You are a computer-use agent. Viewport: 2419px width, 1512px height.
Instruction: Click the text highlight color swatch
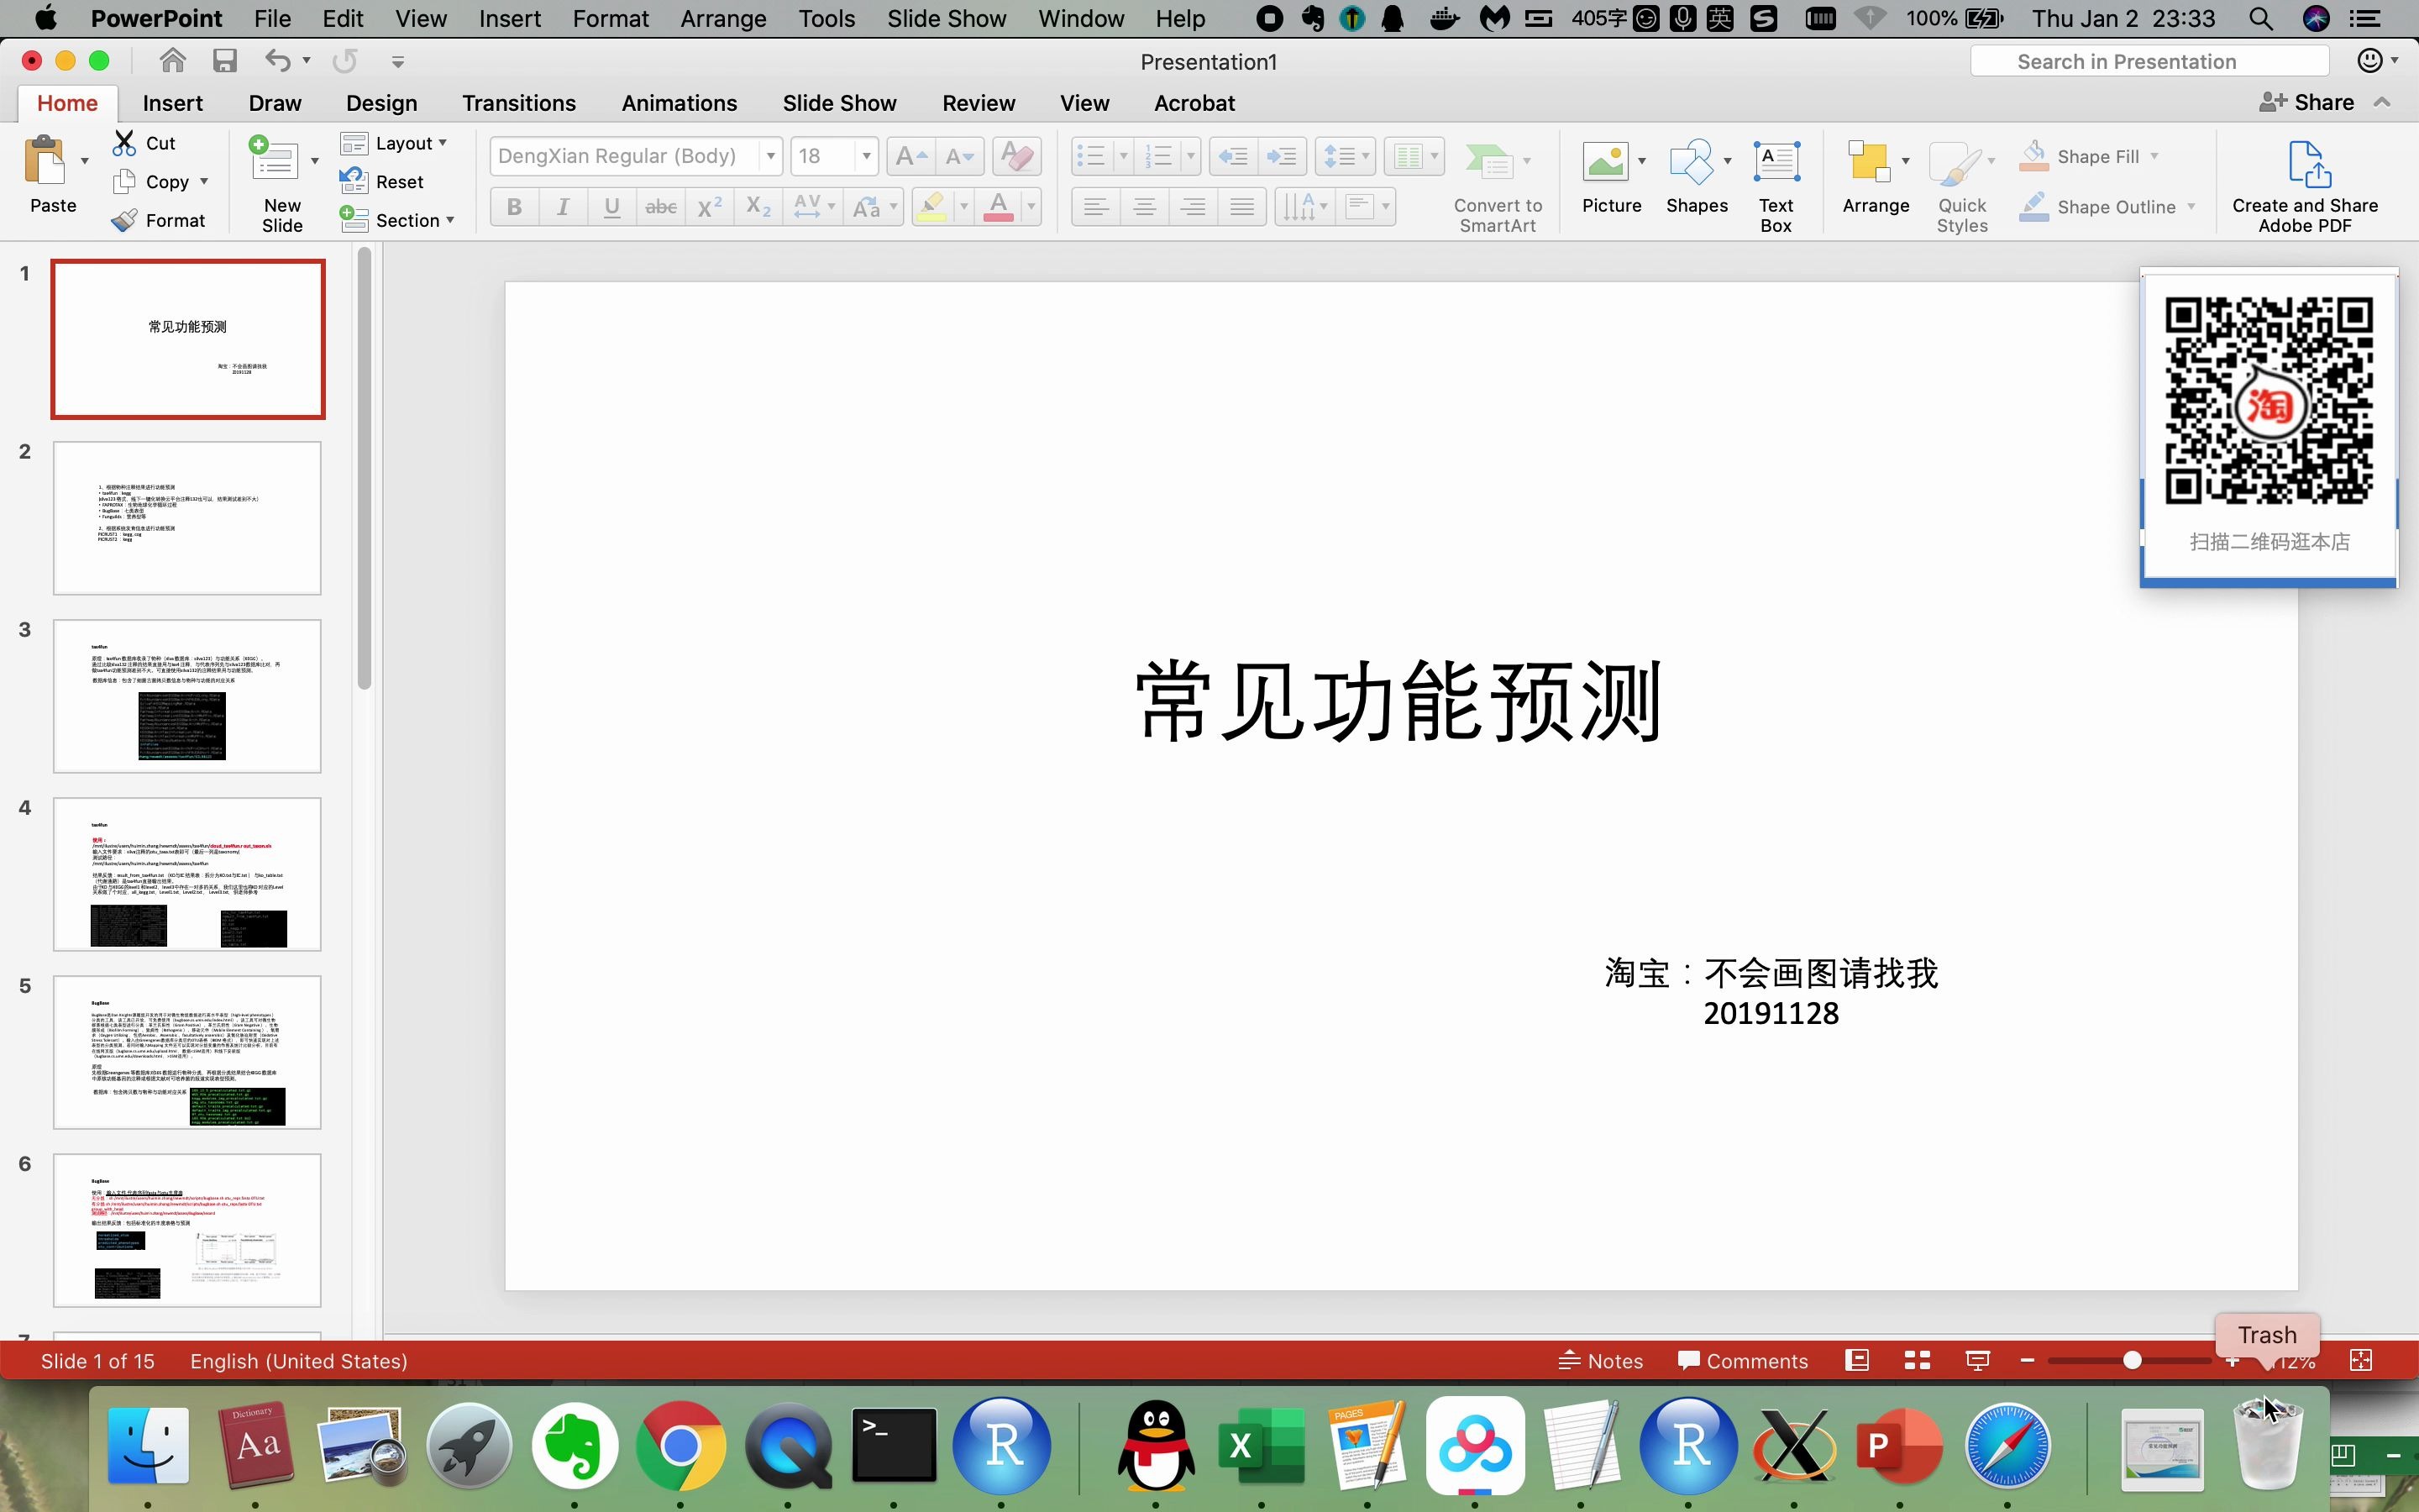point(931,207)
